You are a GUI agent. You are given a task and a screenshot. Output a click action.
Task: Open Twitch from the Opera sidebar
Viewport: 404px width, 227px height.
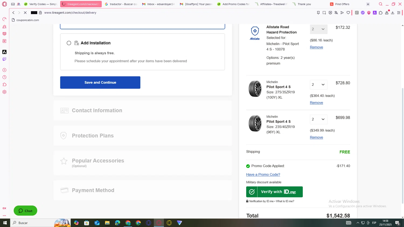[x=4, y=59]
